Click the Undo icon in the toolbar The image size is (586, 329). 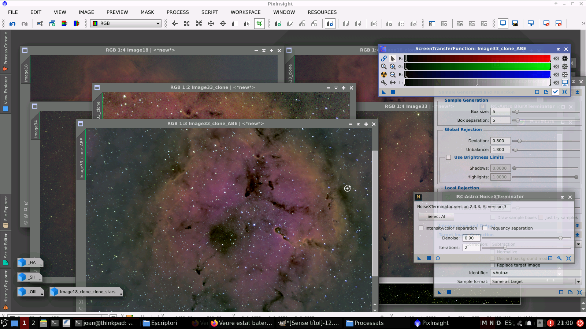coord(13,23)
